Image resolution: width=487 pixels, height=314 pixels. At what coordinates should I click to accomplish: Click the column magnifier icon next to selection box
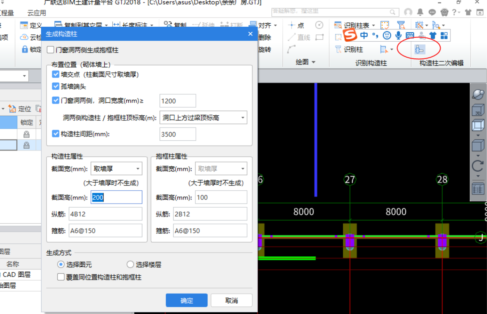pos(401,25)
